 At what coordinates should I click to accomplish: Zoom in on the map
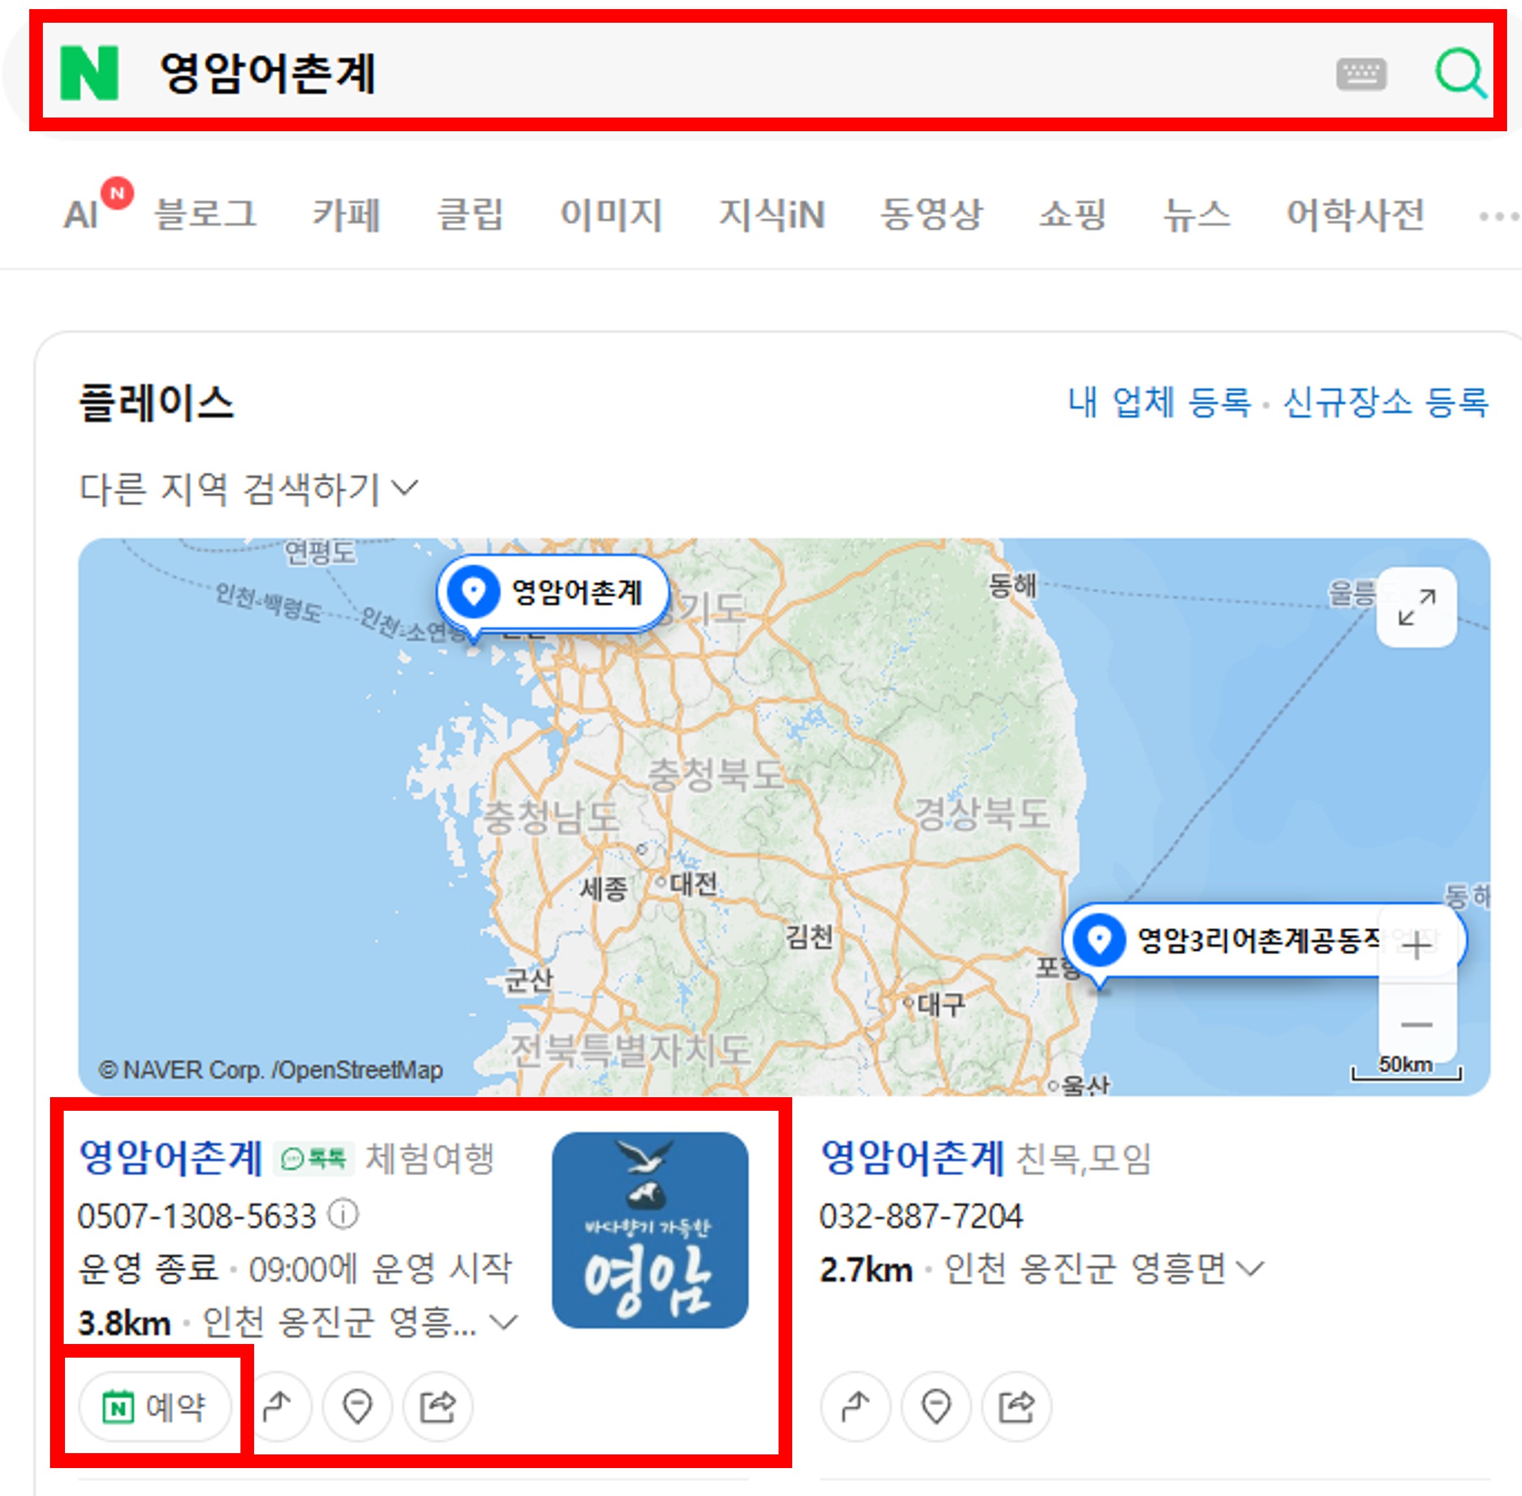click(1417, 945)
